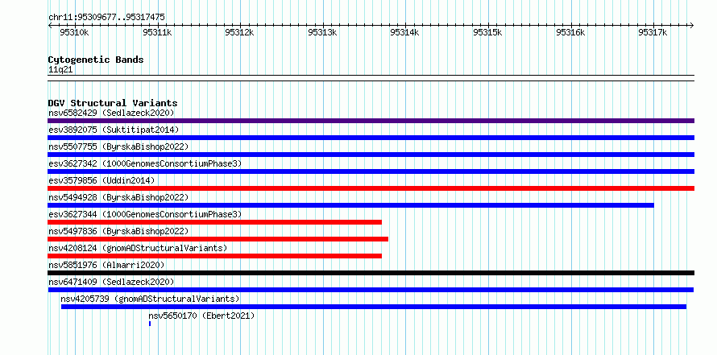Click the red esv3579856 variant bar

click(x=371, y=188)
